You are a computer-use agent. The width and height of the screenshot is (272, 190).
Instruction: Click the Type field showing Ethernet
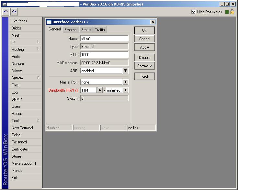[x=104, y=47]
